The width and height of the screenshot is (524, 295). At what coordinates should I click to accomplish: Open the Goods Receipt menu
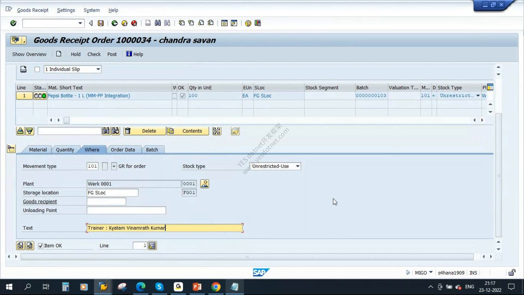[x=33, y=10]
